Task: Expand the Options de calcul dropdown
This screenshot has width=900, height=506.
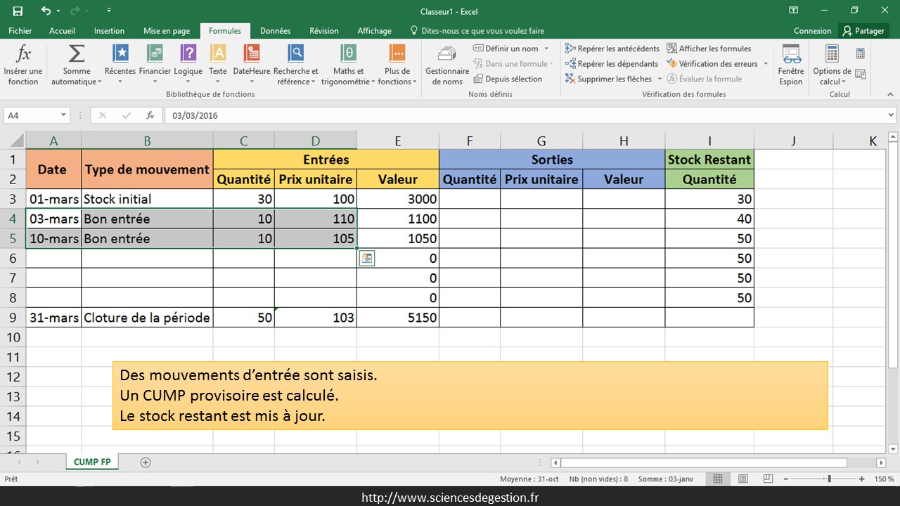Action: [831, 65]
